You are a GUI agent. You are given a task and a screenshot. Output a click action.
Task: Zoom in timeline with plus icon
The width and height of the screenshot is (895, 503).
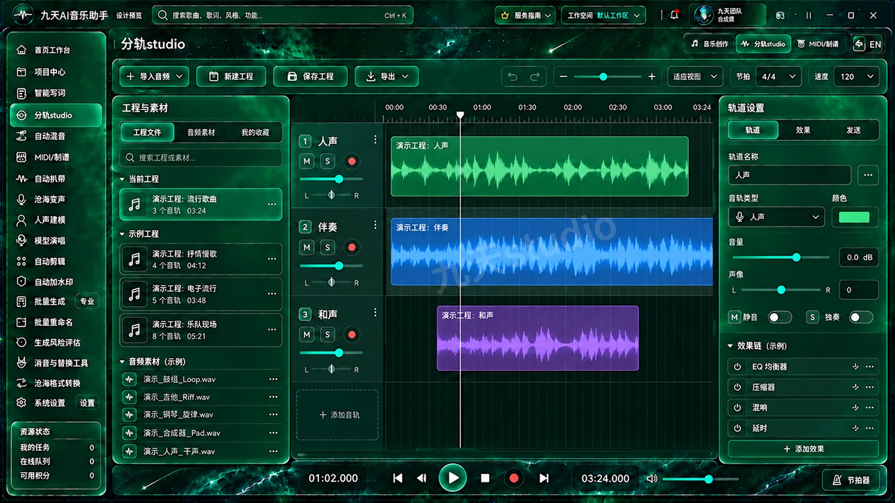651,76
